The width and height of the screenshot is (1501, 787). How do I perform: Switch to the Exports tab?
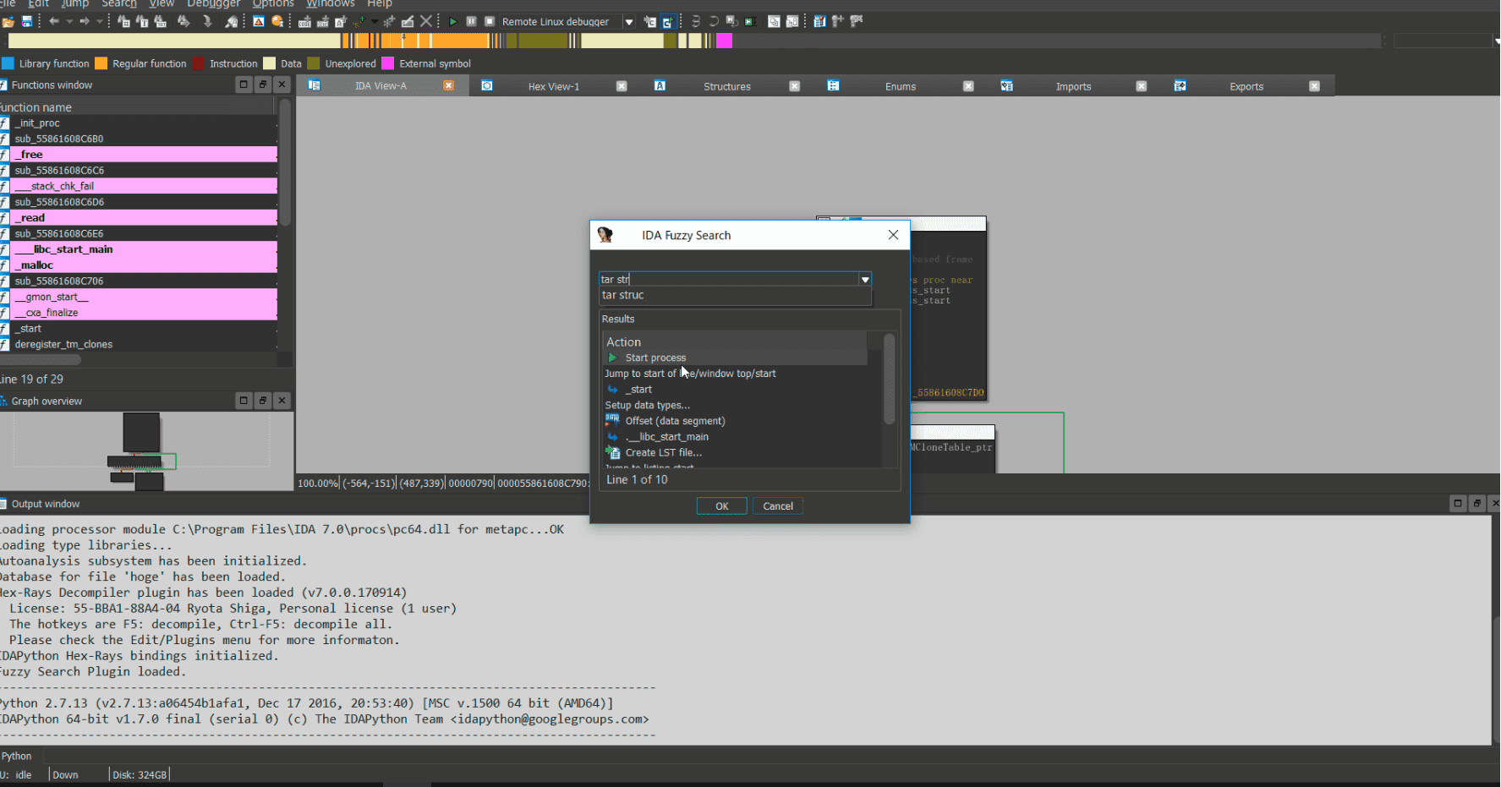pos(1246,86)
